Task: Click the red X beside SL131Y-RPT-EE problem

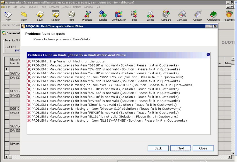Action: tap(29, 120)
